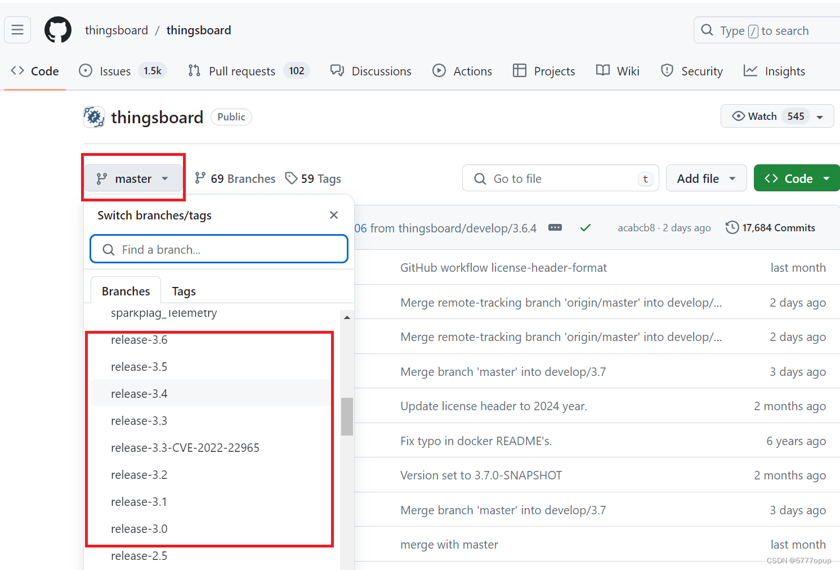Click the Issues count badge 1.5k
The height and width of the screenshot is (570, 840).
[x=152, y=71]
